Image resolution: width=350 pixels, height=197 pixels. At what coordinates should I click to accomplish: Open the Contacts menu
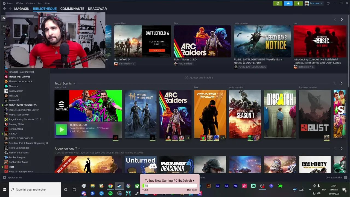[31, 3]
